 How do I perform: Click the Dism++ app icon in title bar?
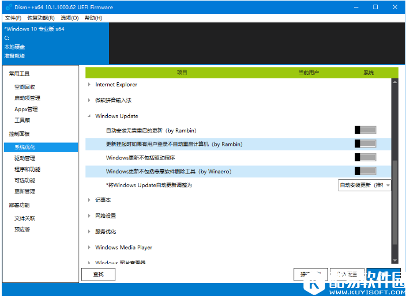[x=7, y=7]
